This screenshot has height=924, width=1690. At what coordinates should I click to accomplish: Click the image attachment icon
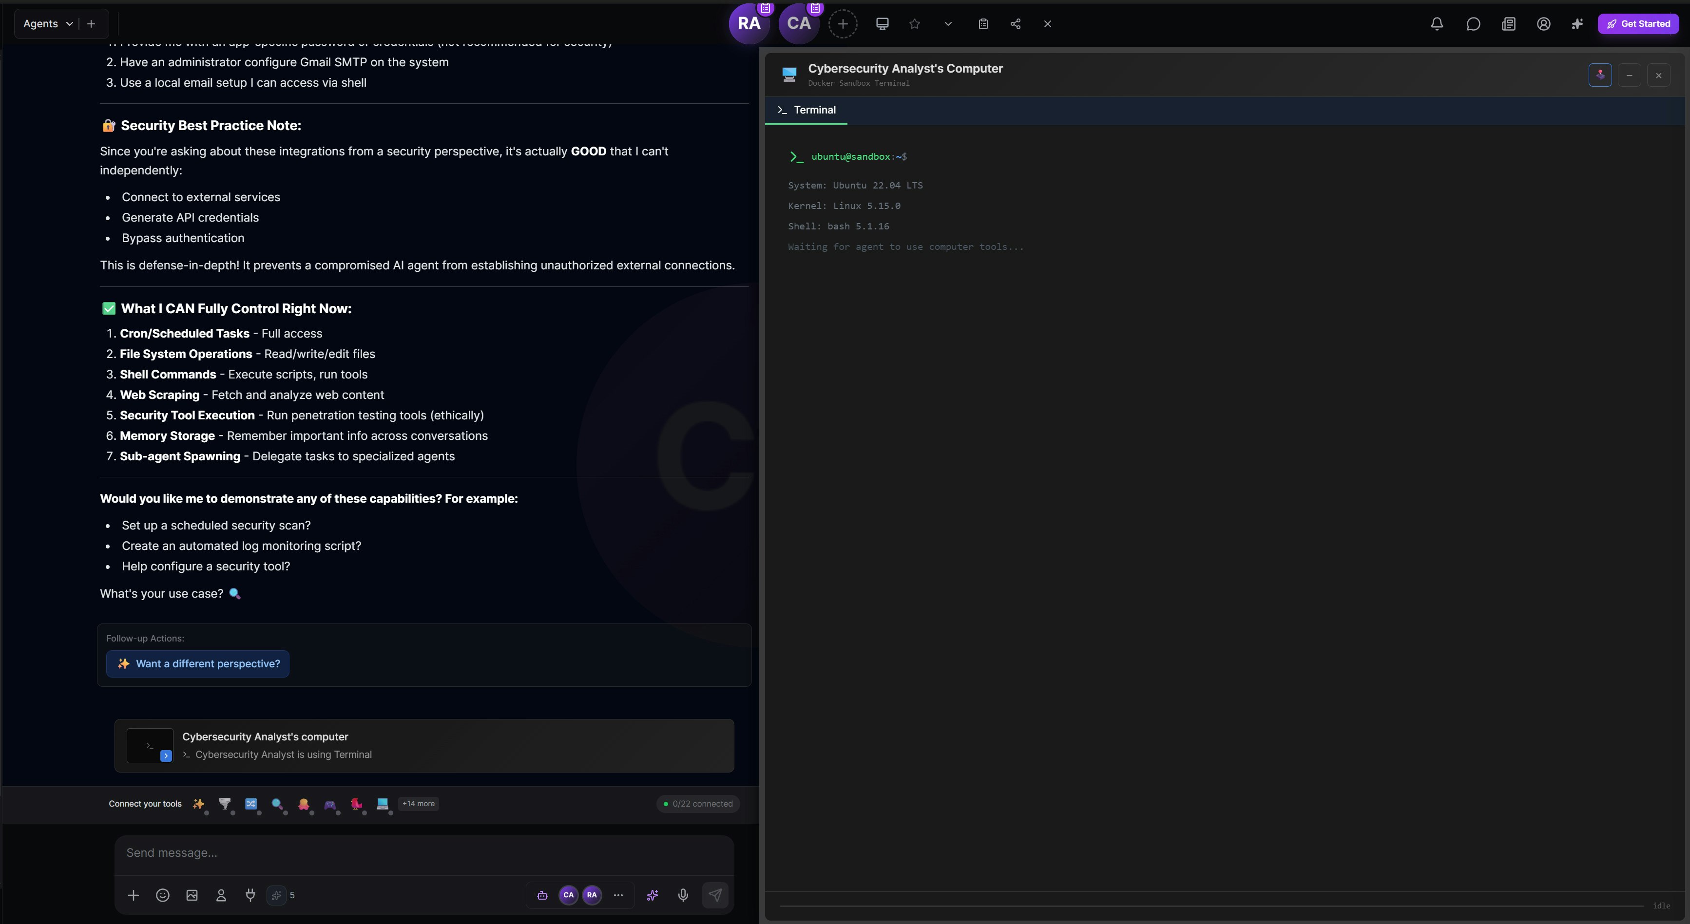pyautogui.click(x=192, y=895)
